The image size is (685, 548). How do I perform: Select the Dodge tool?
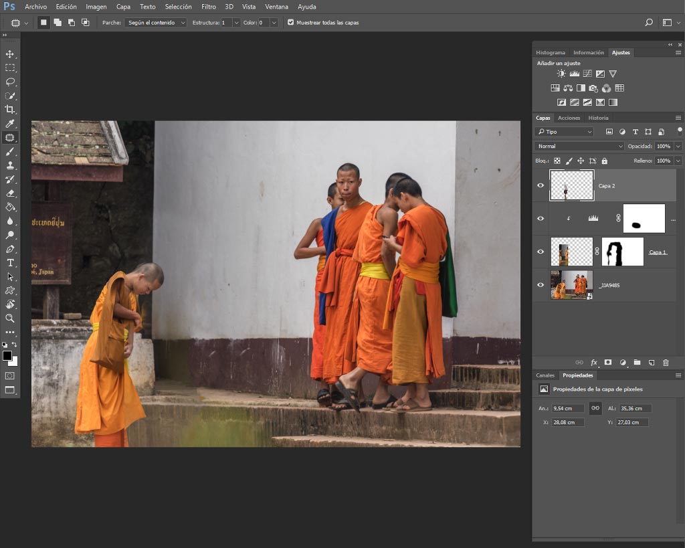pos(9,235)
